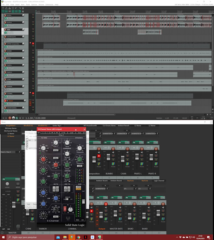Screen dimensions: 214x240
Task: Toggle the transport Repeat button
Action: pos(17,118)
